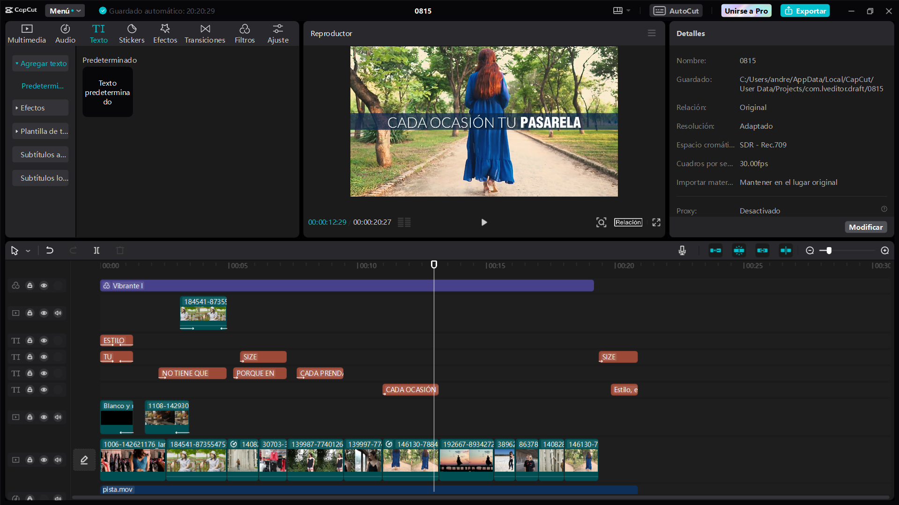Click the cover edit pencil icon
This screenshot has height=505, width=899.
[84, 460]
